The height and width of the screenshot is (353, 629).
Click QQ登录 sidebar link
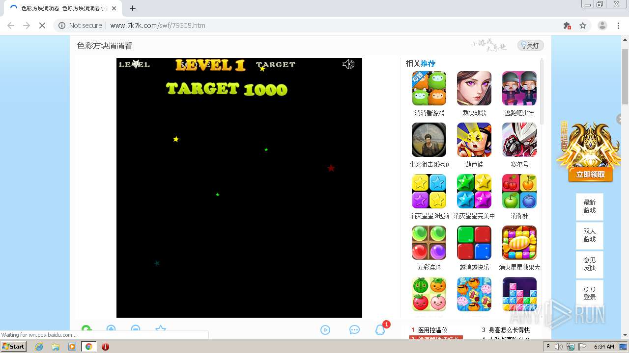pyautogui.click(x=590, y=293)
